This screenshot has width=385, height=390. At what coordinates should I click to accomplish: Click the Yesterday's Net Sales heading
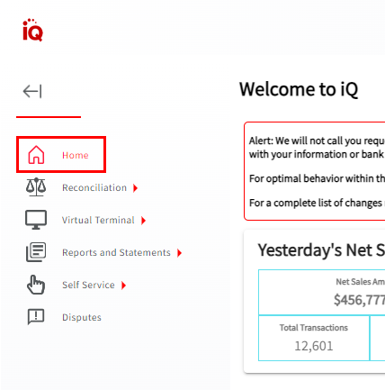coord(321,250)
